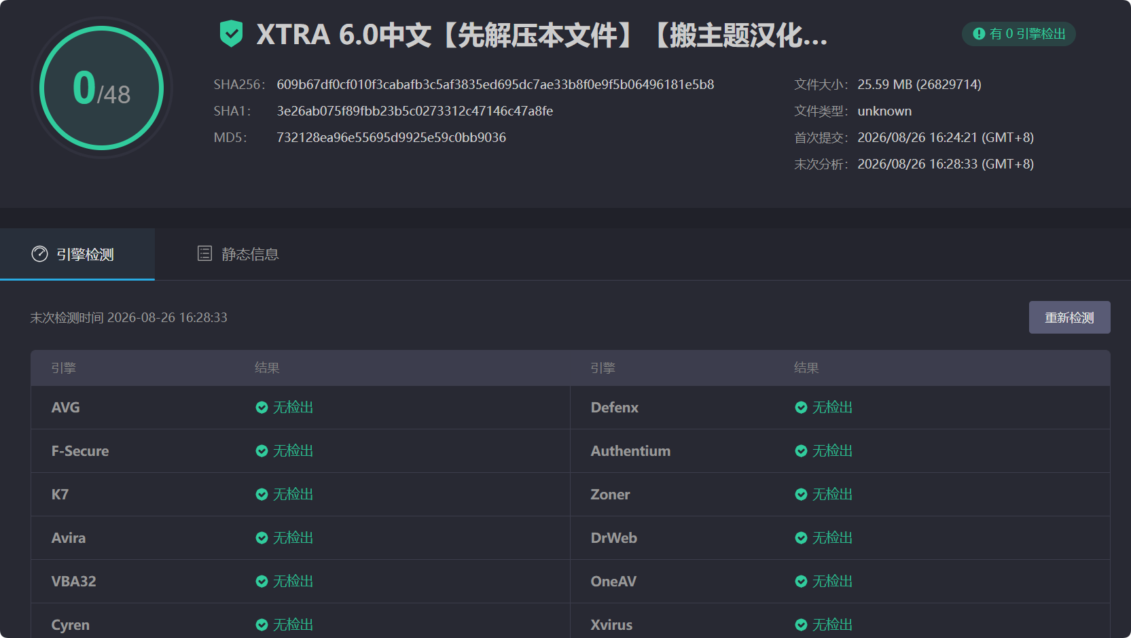Click the file type unknown value
This screenshot has width=1131, height=638.
pos(884,111)
